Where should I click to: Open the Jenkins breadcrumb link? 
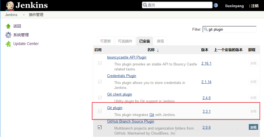(11, 15)
